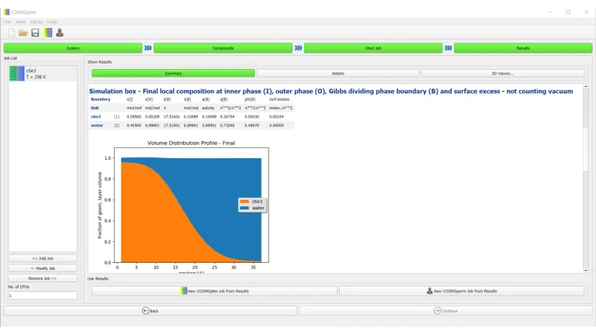The width and height of the screenshot is (596, 335).
Task: Click the water row label in table
Action: tap(97, 126)
